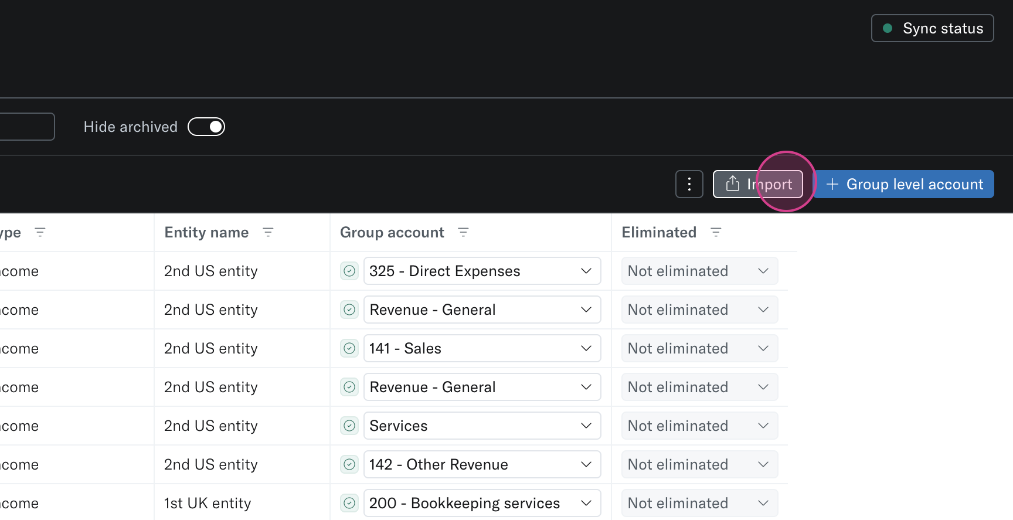This screenshot has width=1013, height=520.
Task: Click the Group level account button
Action: (905, 185)
